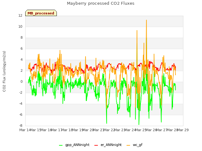Click the y-axis value 12

point(20,16)
